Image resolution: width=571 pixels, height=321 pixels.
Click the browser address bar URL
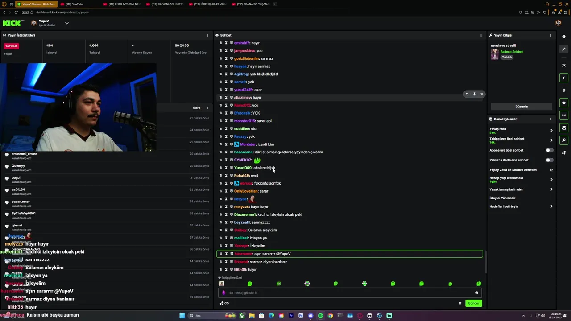62,12
